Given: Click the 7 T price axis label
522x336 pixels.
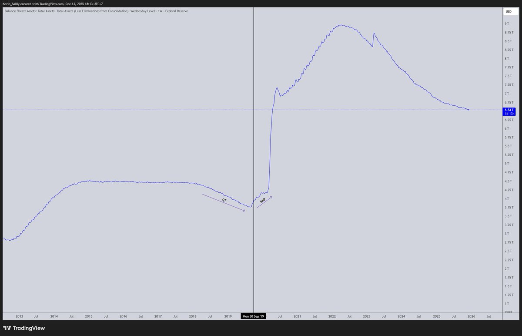Looking at the screenshot, I should click(507, 94).
